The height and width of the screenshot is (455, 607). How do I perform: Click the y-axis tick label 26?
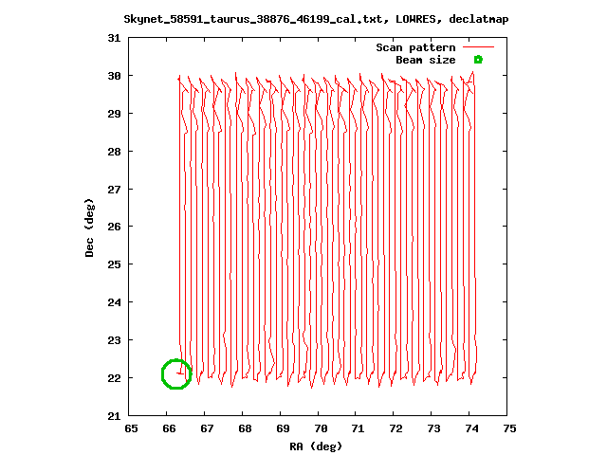[114, 227]
